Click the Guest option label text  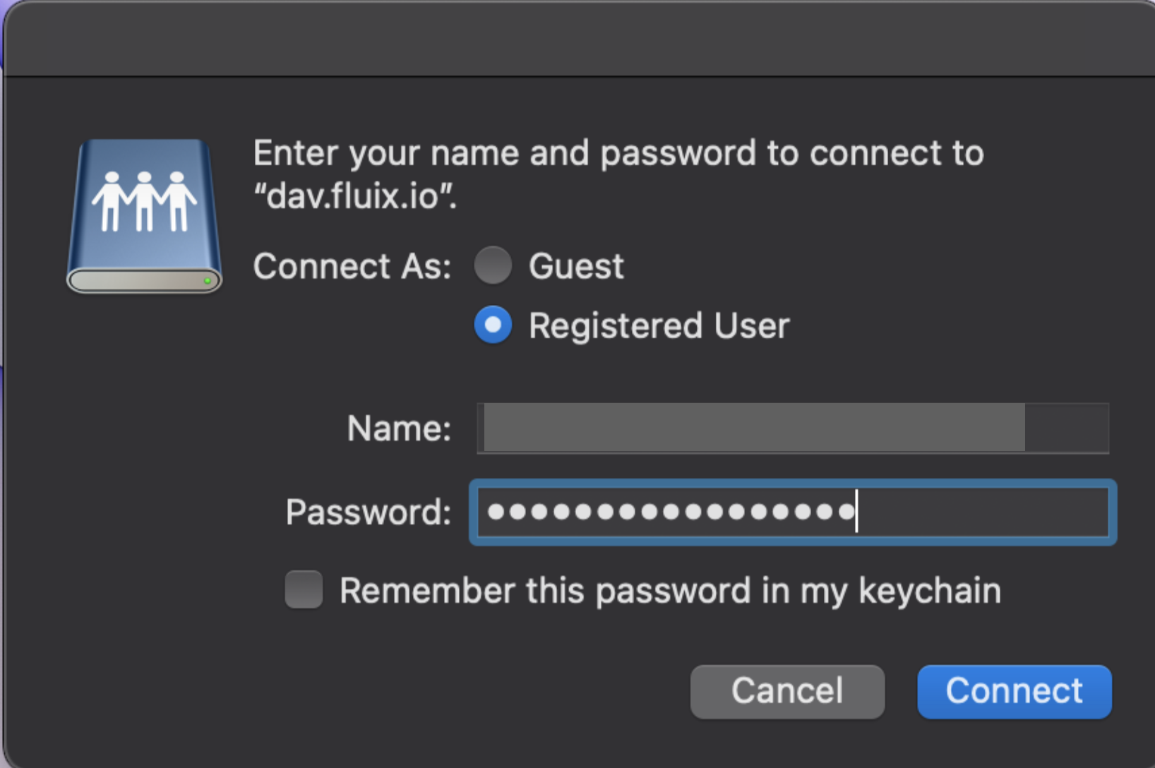[x=576, y=266]
